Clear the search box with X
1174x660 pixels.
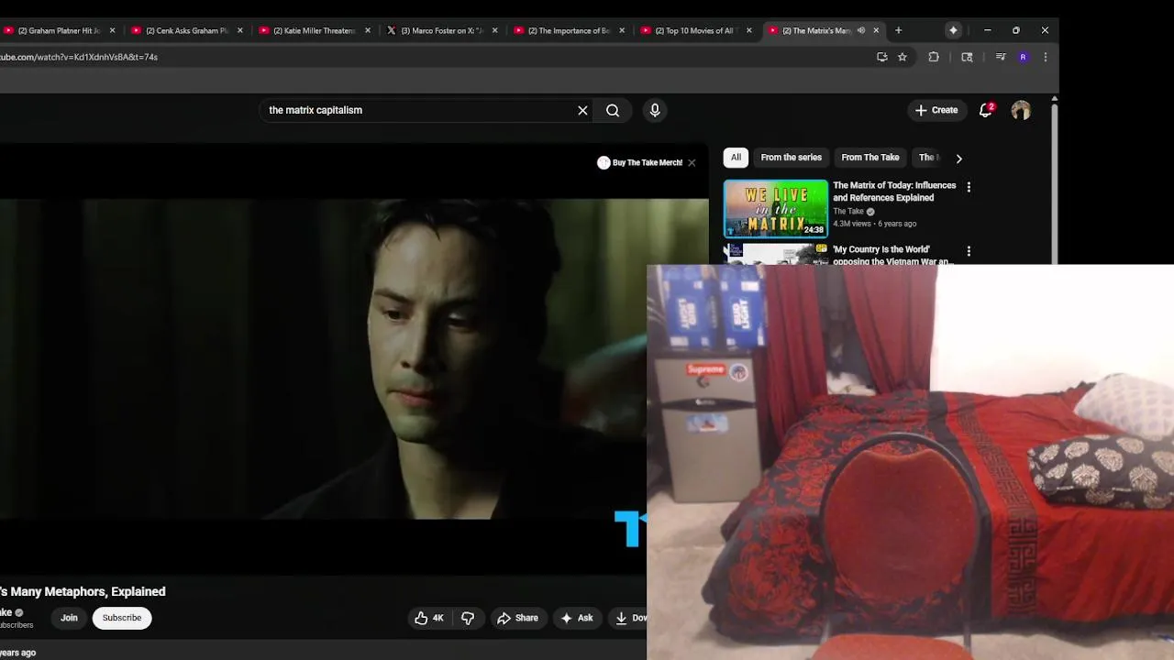(582, 110)
